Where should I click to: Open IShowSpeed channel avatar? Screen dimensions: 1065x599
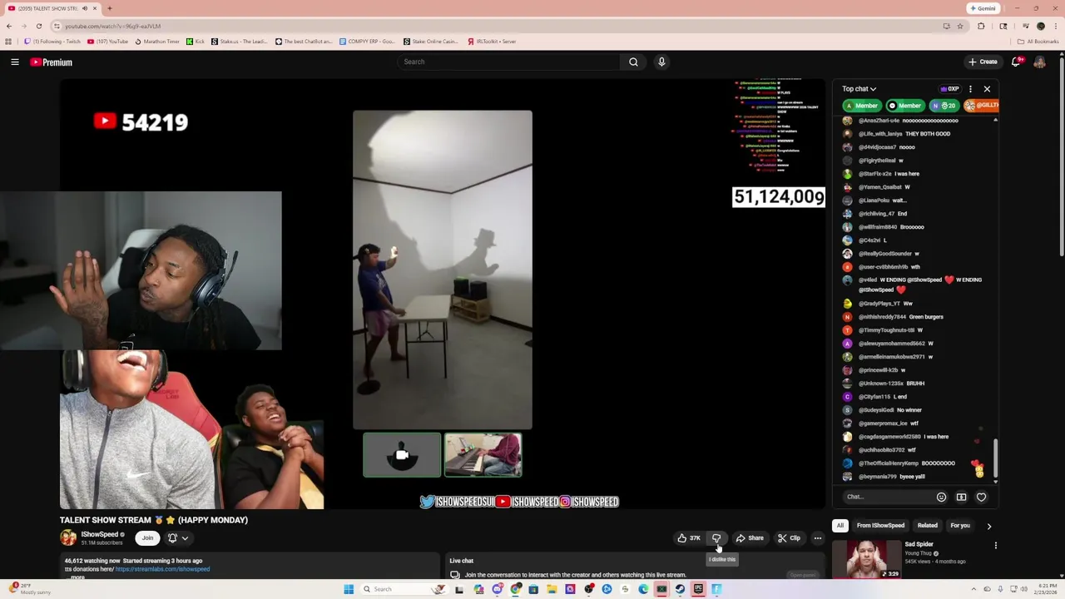coord(67,538)
